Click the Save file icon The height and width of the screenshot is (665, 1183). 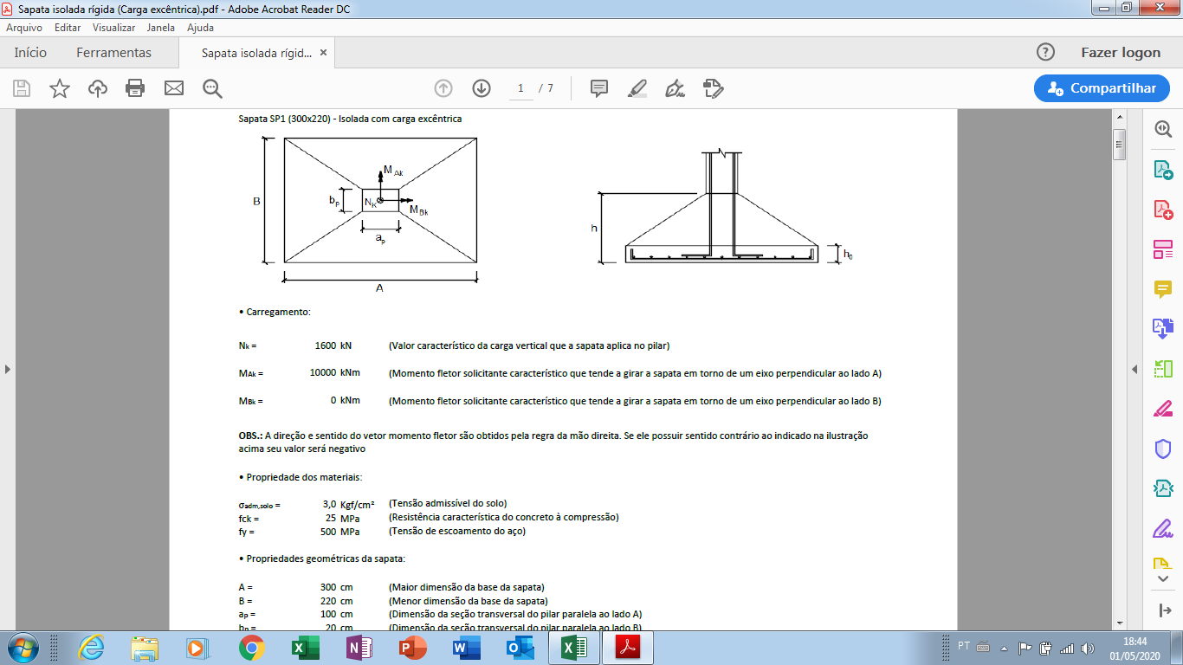pos(22,88)
